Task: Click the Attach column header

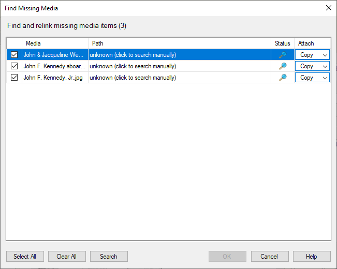Action: 312,43
